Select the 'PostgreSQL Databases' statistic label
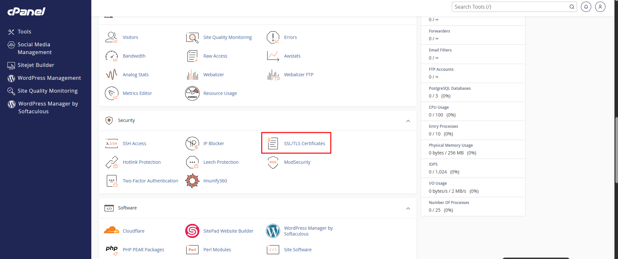618x259 pixels. click(x=450, y=88)
